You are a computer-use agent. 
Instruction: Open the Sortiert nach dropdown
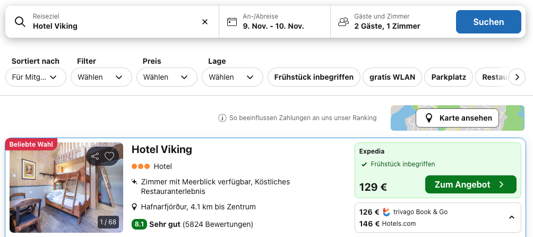[x=36, y=77]
